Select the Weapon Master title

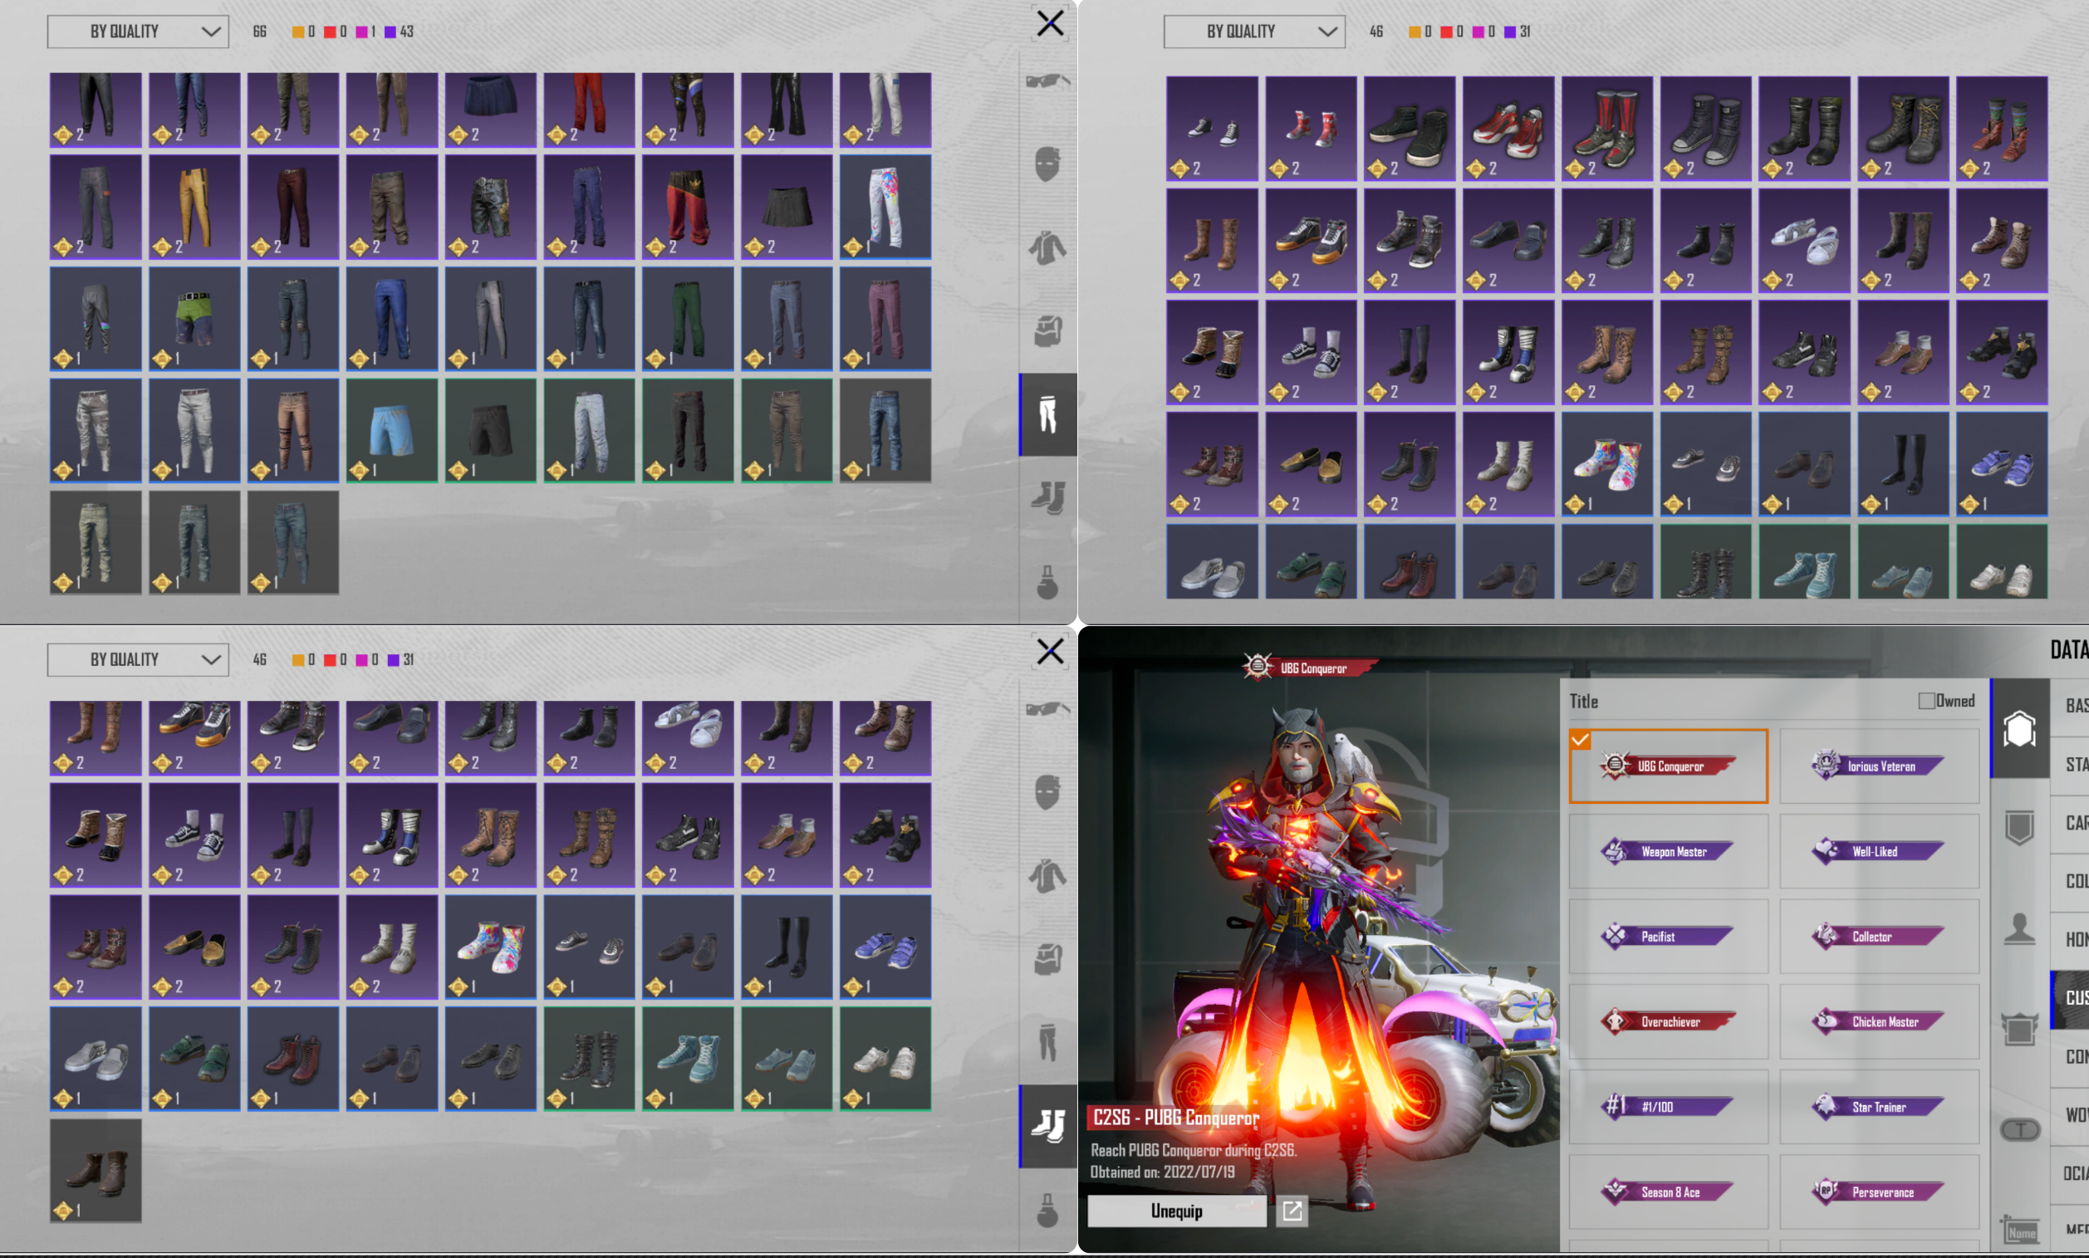1669,851
